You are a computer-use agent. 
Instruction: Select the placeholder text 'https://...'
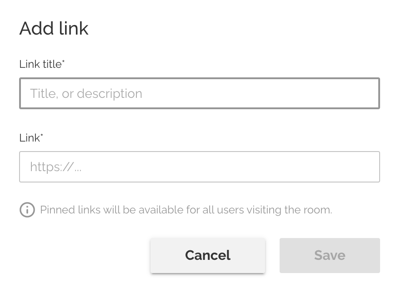click(x=55, y=167)
